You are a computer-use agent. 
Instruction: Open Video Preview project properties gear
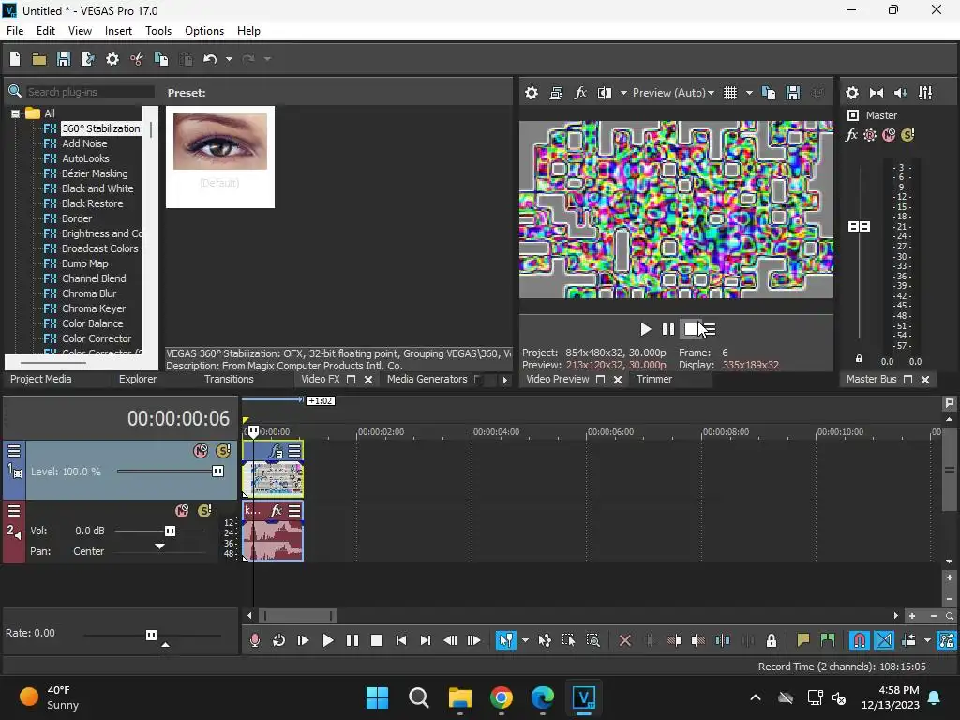point(532,93)
